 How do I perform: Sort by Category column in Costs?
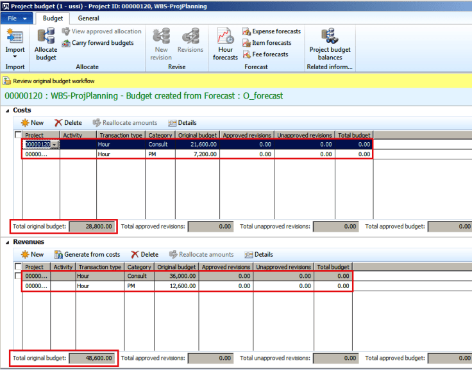160,135
